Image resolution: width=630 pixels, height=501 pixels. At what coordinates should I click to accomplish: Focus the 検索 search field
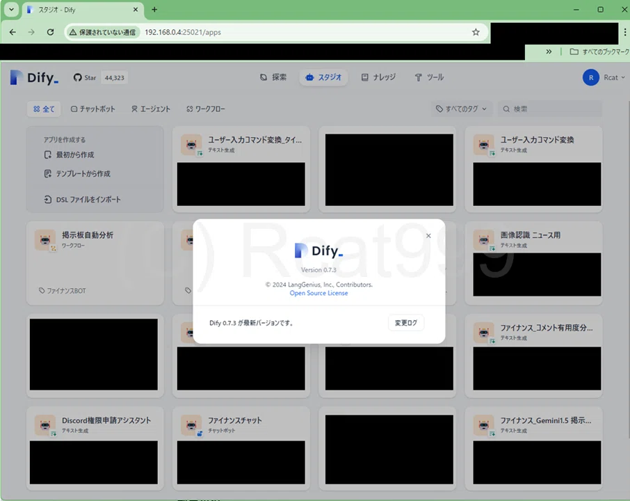click(x=549, y=109)
